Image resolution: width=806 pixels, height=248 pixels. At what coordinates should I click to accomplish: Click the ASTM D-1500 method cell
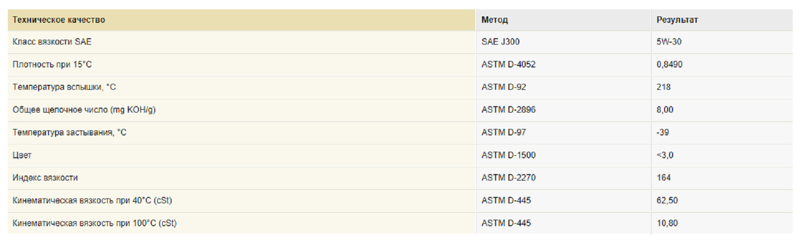click(508, 155)
